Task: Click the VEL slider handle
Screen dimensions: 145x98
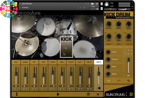Action: (x=128, y=60)
